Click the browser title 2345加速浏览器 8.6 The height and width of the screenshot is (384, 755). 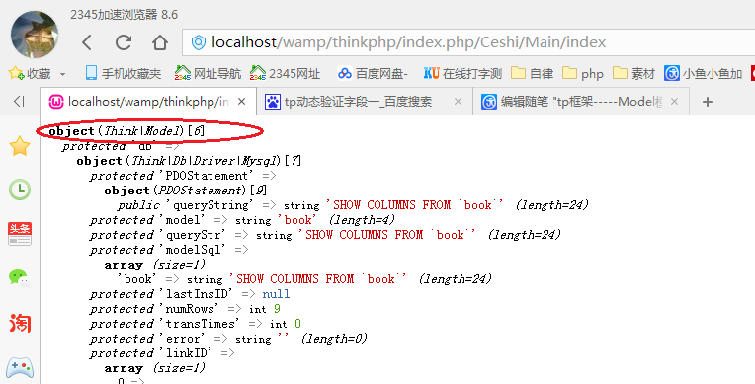[125, 15]
